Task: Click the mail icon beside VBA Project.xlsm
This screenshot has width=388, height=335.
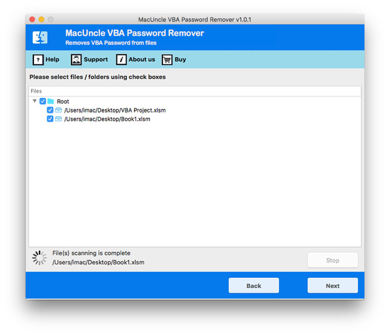Action: click(x=58, y=110)
